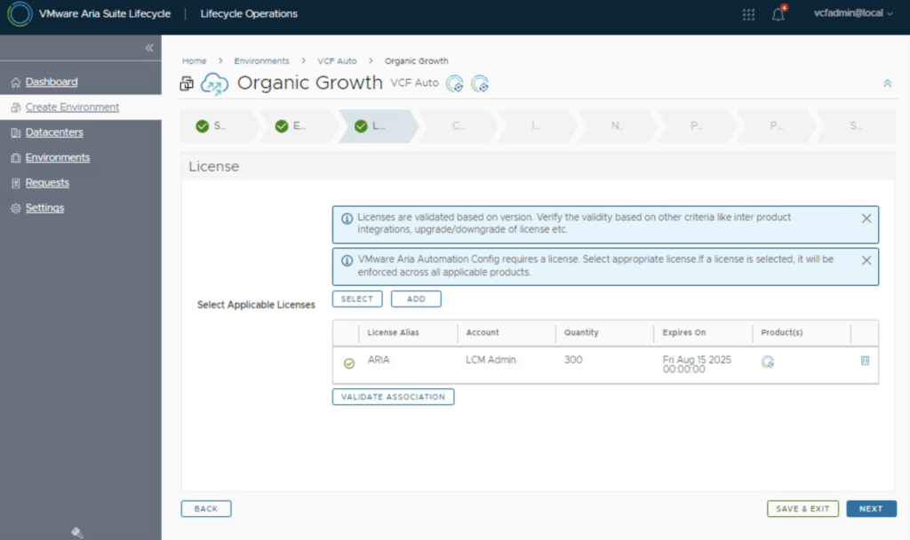Click the pin icon at sidebar bottom
910x540 pixels.
(77, 532)
